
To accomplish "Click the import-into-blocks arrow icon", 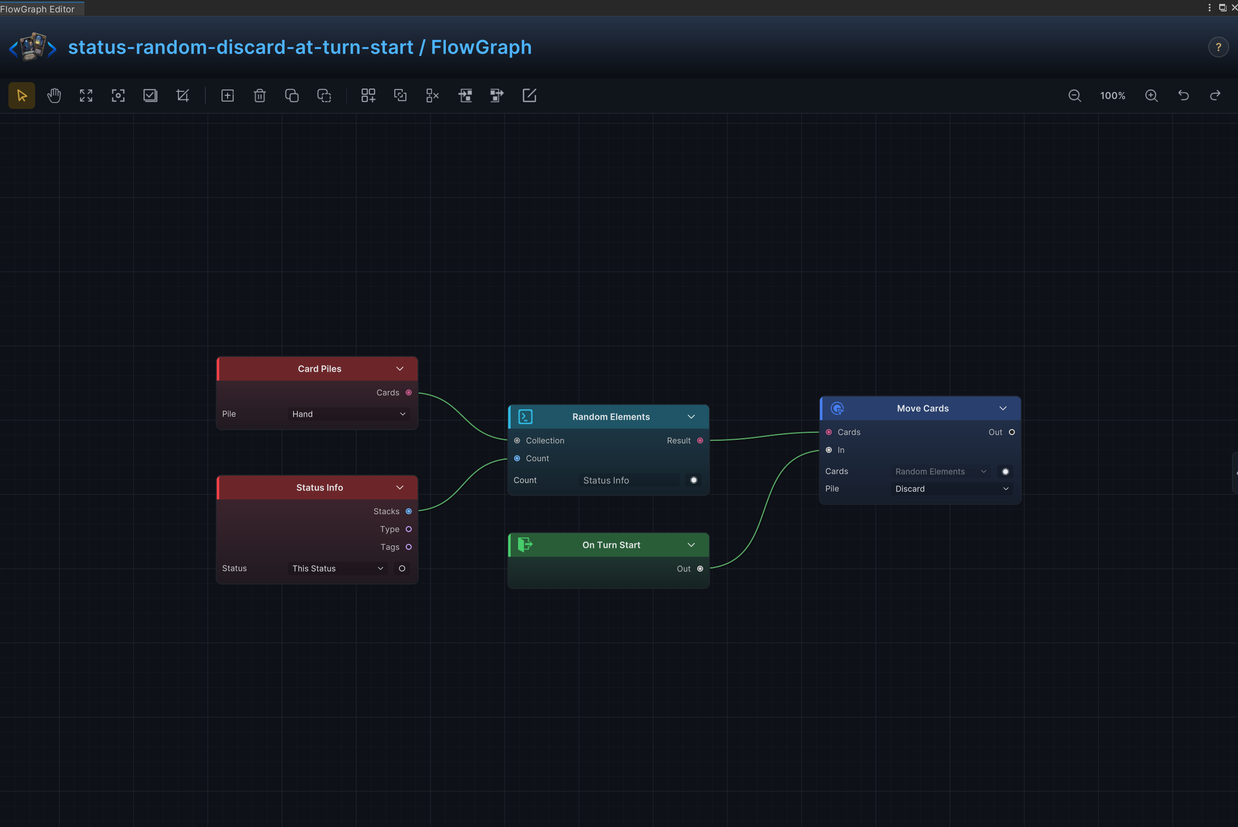I will point(465,96).
